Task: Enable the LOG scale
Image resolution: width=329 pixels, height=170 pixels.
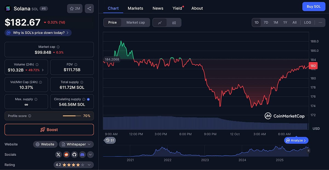Action: click(x=307, y=22)
